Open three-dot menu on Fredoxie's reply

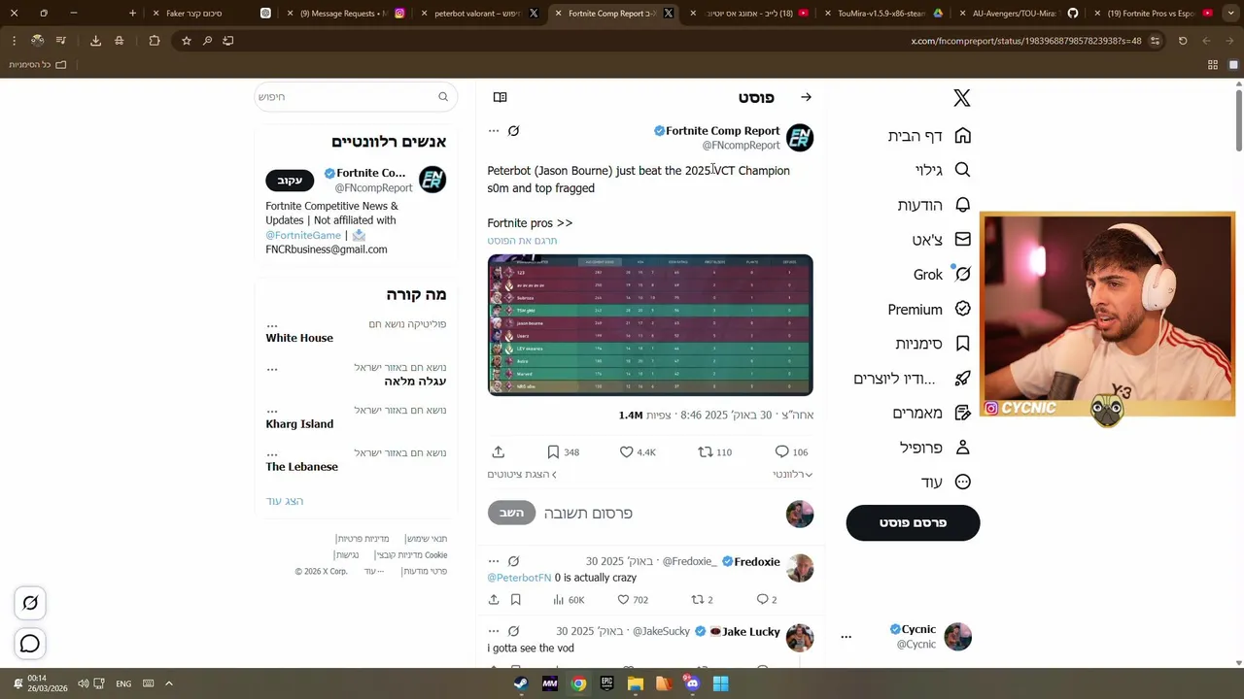coord(494,561)
